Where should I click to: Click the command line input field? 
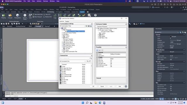[x=79, y=96]
